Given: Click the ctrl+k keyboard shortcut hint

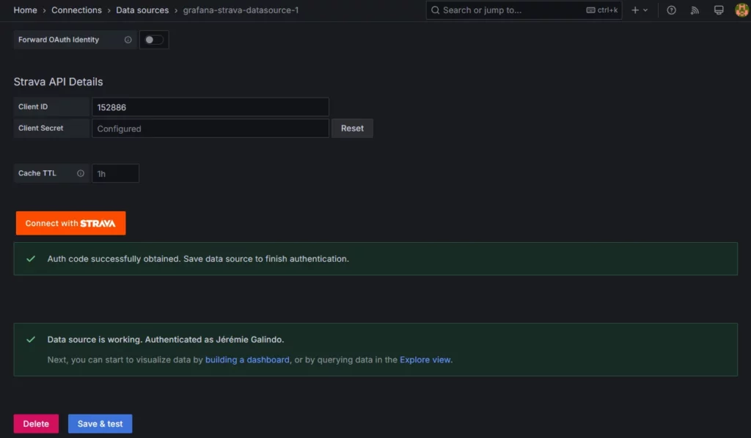Looking at the screenshot, I should coord(602,10).
